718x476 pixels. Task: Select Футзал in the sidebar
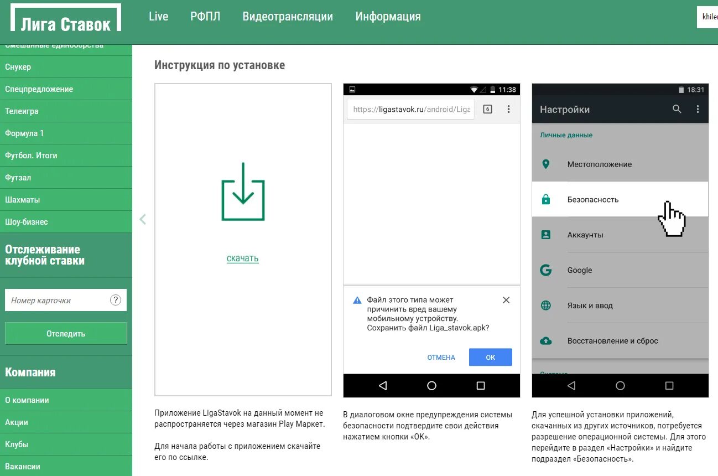point(66,178)
